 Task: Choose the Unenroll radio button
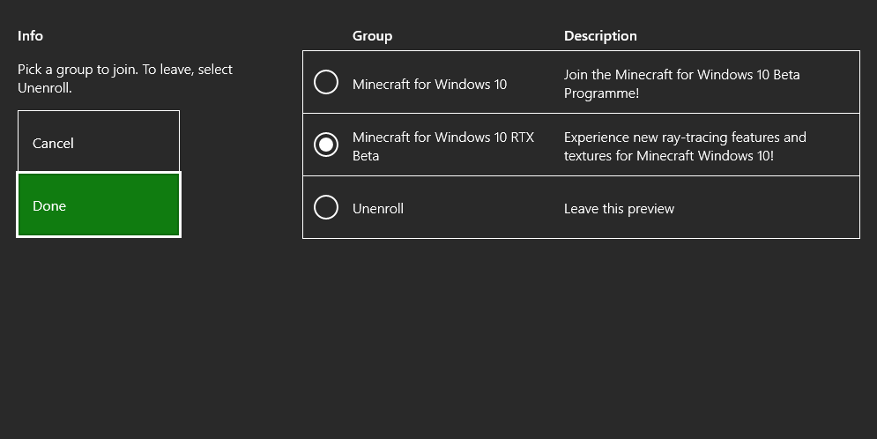click(326, 207)
